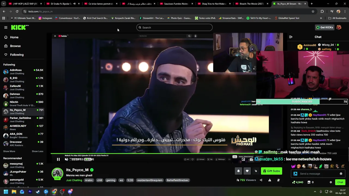Switch to Shaq Tries to Not Make tab

coord(214,4)
